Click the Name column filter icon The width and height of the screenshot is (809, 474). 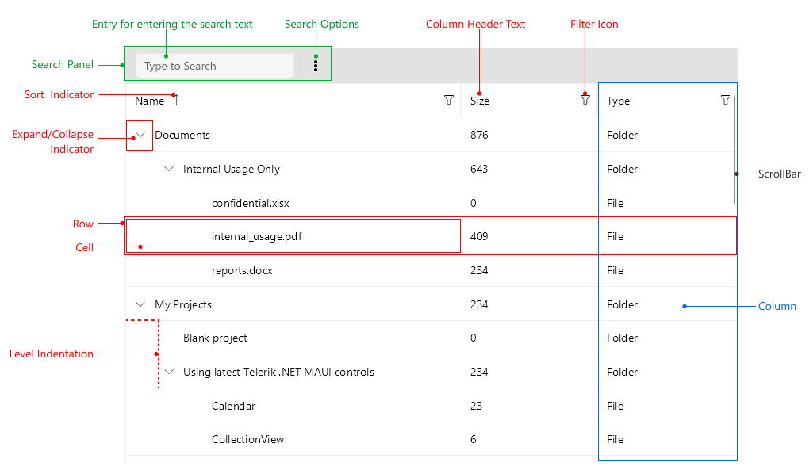(x=449, y=100)
